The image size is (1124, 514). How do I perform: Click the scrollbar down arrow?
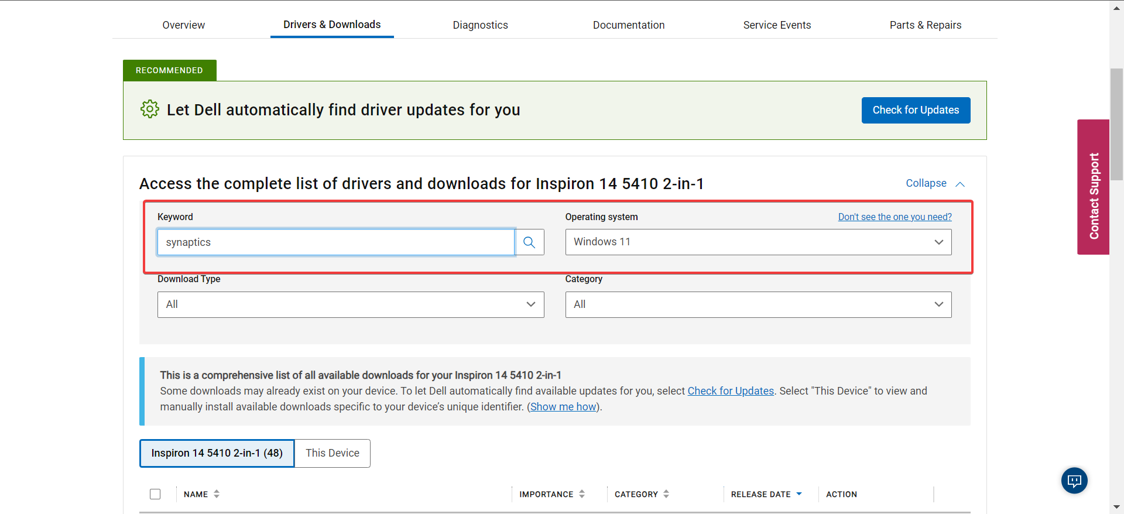coord(1116,507)
